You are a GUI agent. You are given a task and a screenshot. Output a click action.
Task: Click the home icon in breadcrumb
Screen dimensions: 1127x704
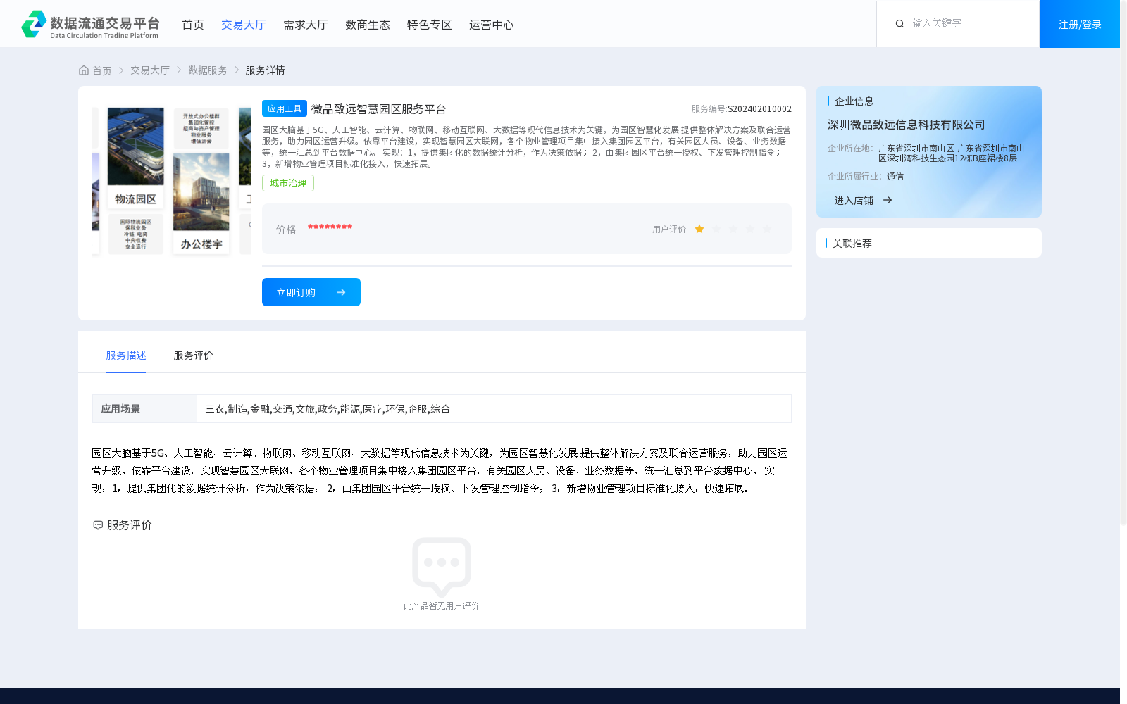pos(84,70)
